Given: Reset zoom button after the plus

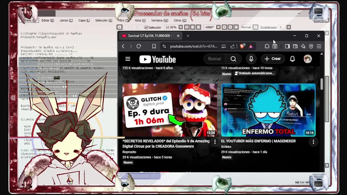Looking at the screenshot, I should (x=198, y=27).
